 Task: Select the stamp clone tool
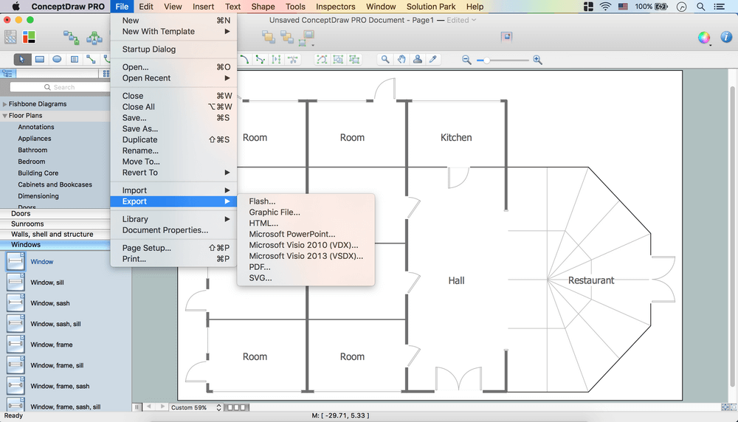[417, 59]
